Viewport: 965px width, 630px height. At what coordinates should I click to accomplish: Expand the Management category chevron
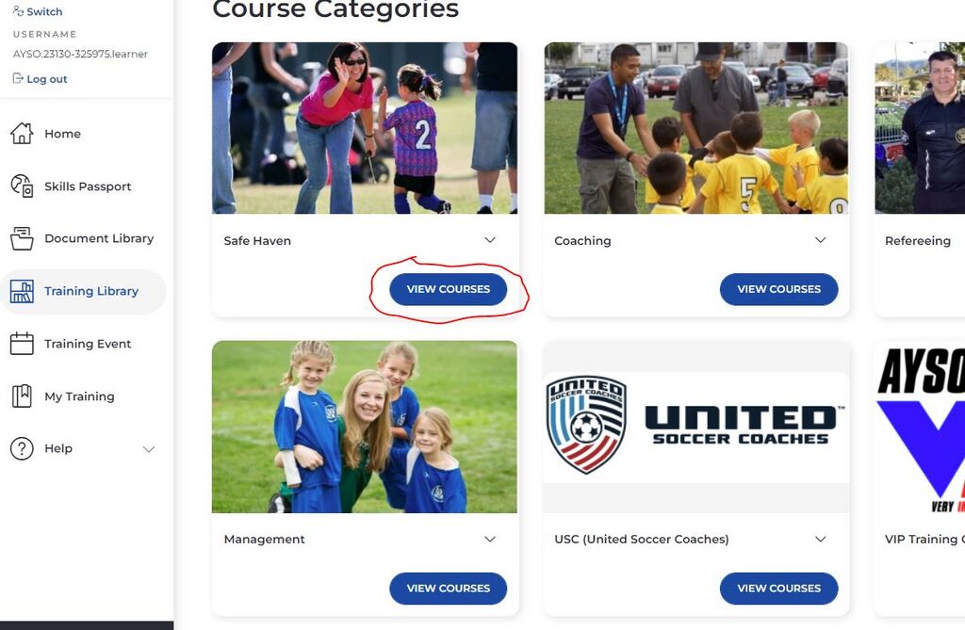click(490, 539)
